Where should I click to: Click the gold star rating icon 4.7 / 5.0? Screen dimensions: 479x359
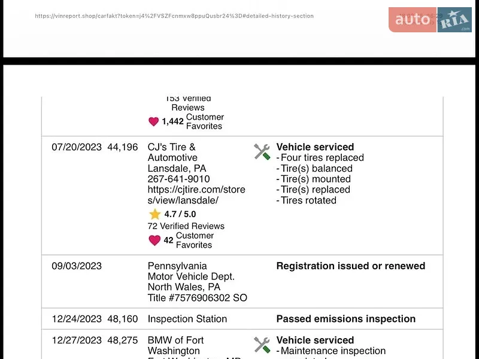pos(155,214)
